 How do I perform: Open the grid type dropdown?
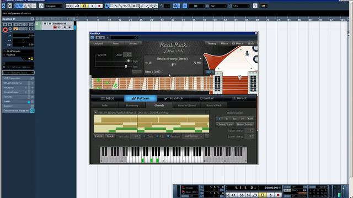(218, 6)
